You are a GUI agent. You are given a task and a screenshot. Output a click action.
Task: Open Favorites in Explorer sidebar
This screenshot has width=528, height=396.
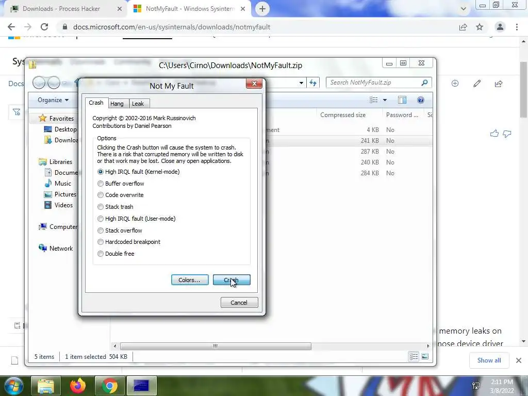(x=56, y=118)
